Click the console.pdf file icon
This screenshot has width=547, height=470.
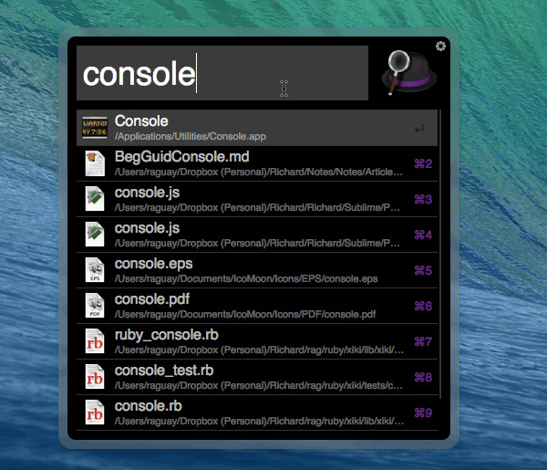coord(95,306)
